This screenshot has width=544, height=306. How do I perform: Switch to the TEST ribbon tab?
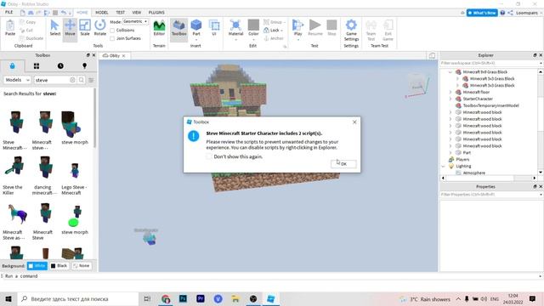tap(121, 13)
